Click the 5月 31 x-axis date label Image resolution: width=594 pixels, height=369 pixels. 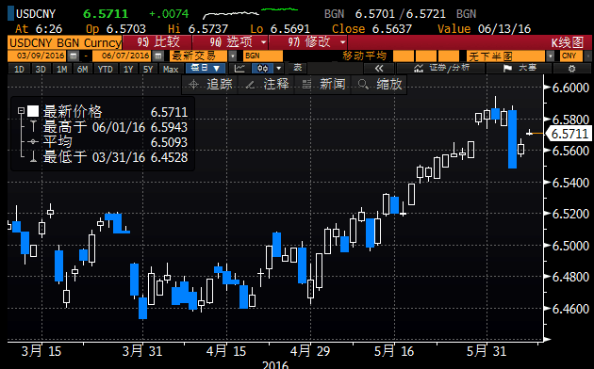487,351
